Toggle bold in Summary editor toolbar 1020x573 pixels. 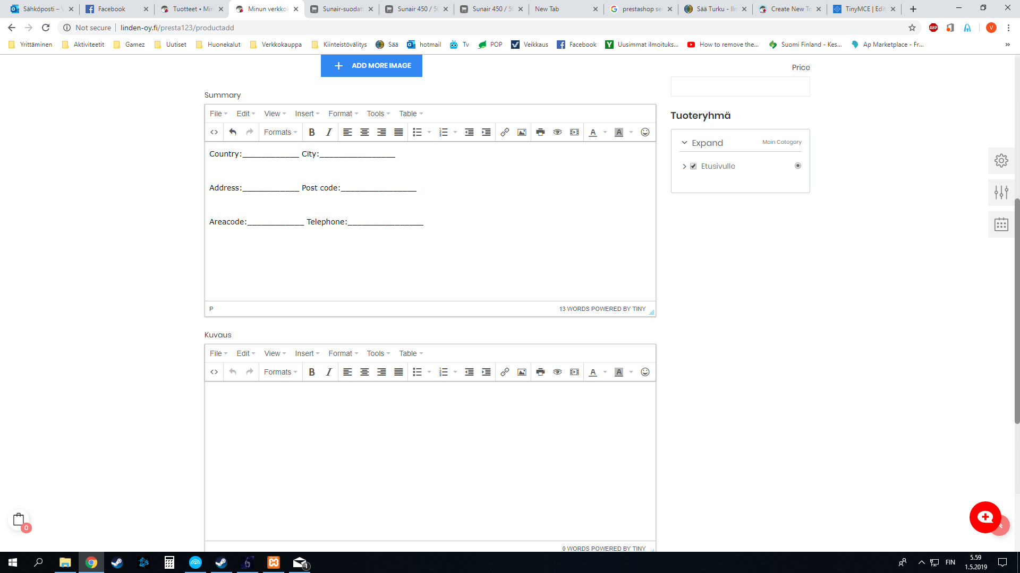(312, 132)
